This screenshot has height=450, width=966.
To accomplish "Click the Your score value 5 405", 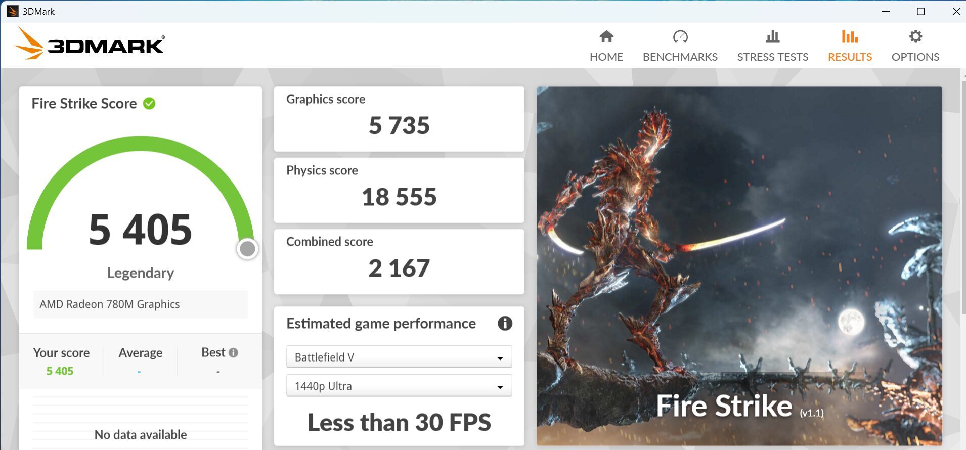I will click(x=60, y=371).
